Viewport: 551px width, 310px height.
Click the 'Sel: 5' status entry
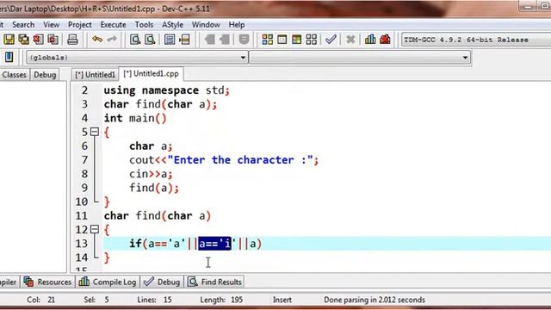(96, 300)
